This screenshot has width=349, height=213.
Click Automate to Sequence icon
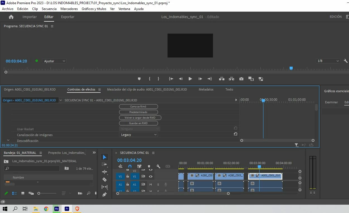click(80, 193)
